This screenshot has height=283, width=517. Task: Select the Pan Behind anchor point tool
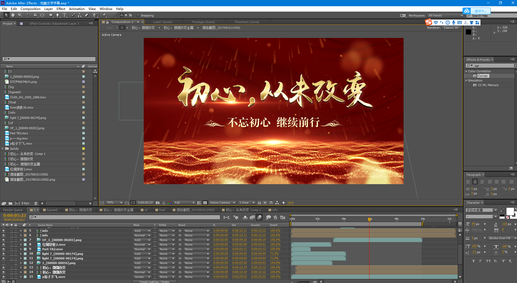click(x=42, y=15)
